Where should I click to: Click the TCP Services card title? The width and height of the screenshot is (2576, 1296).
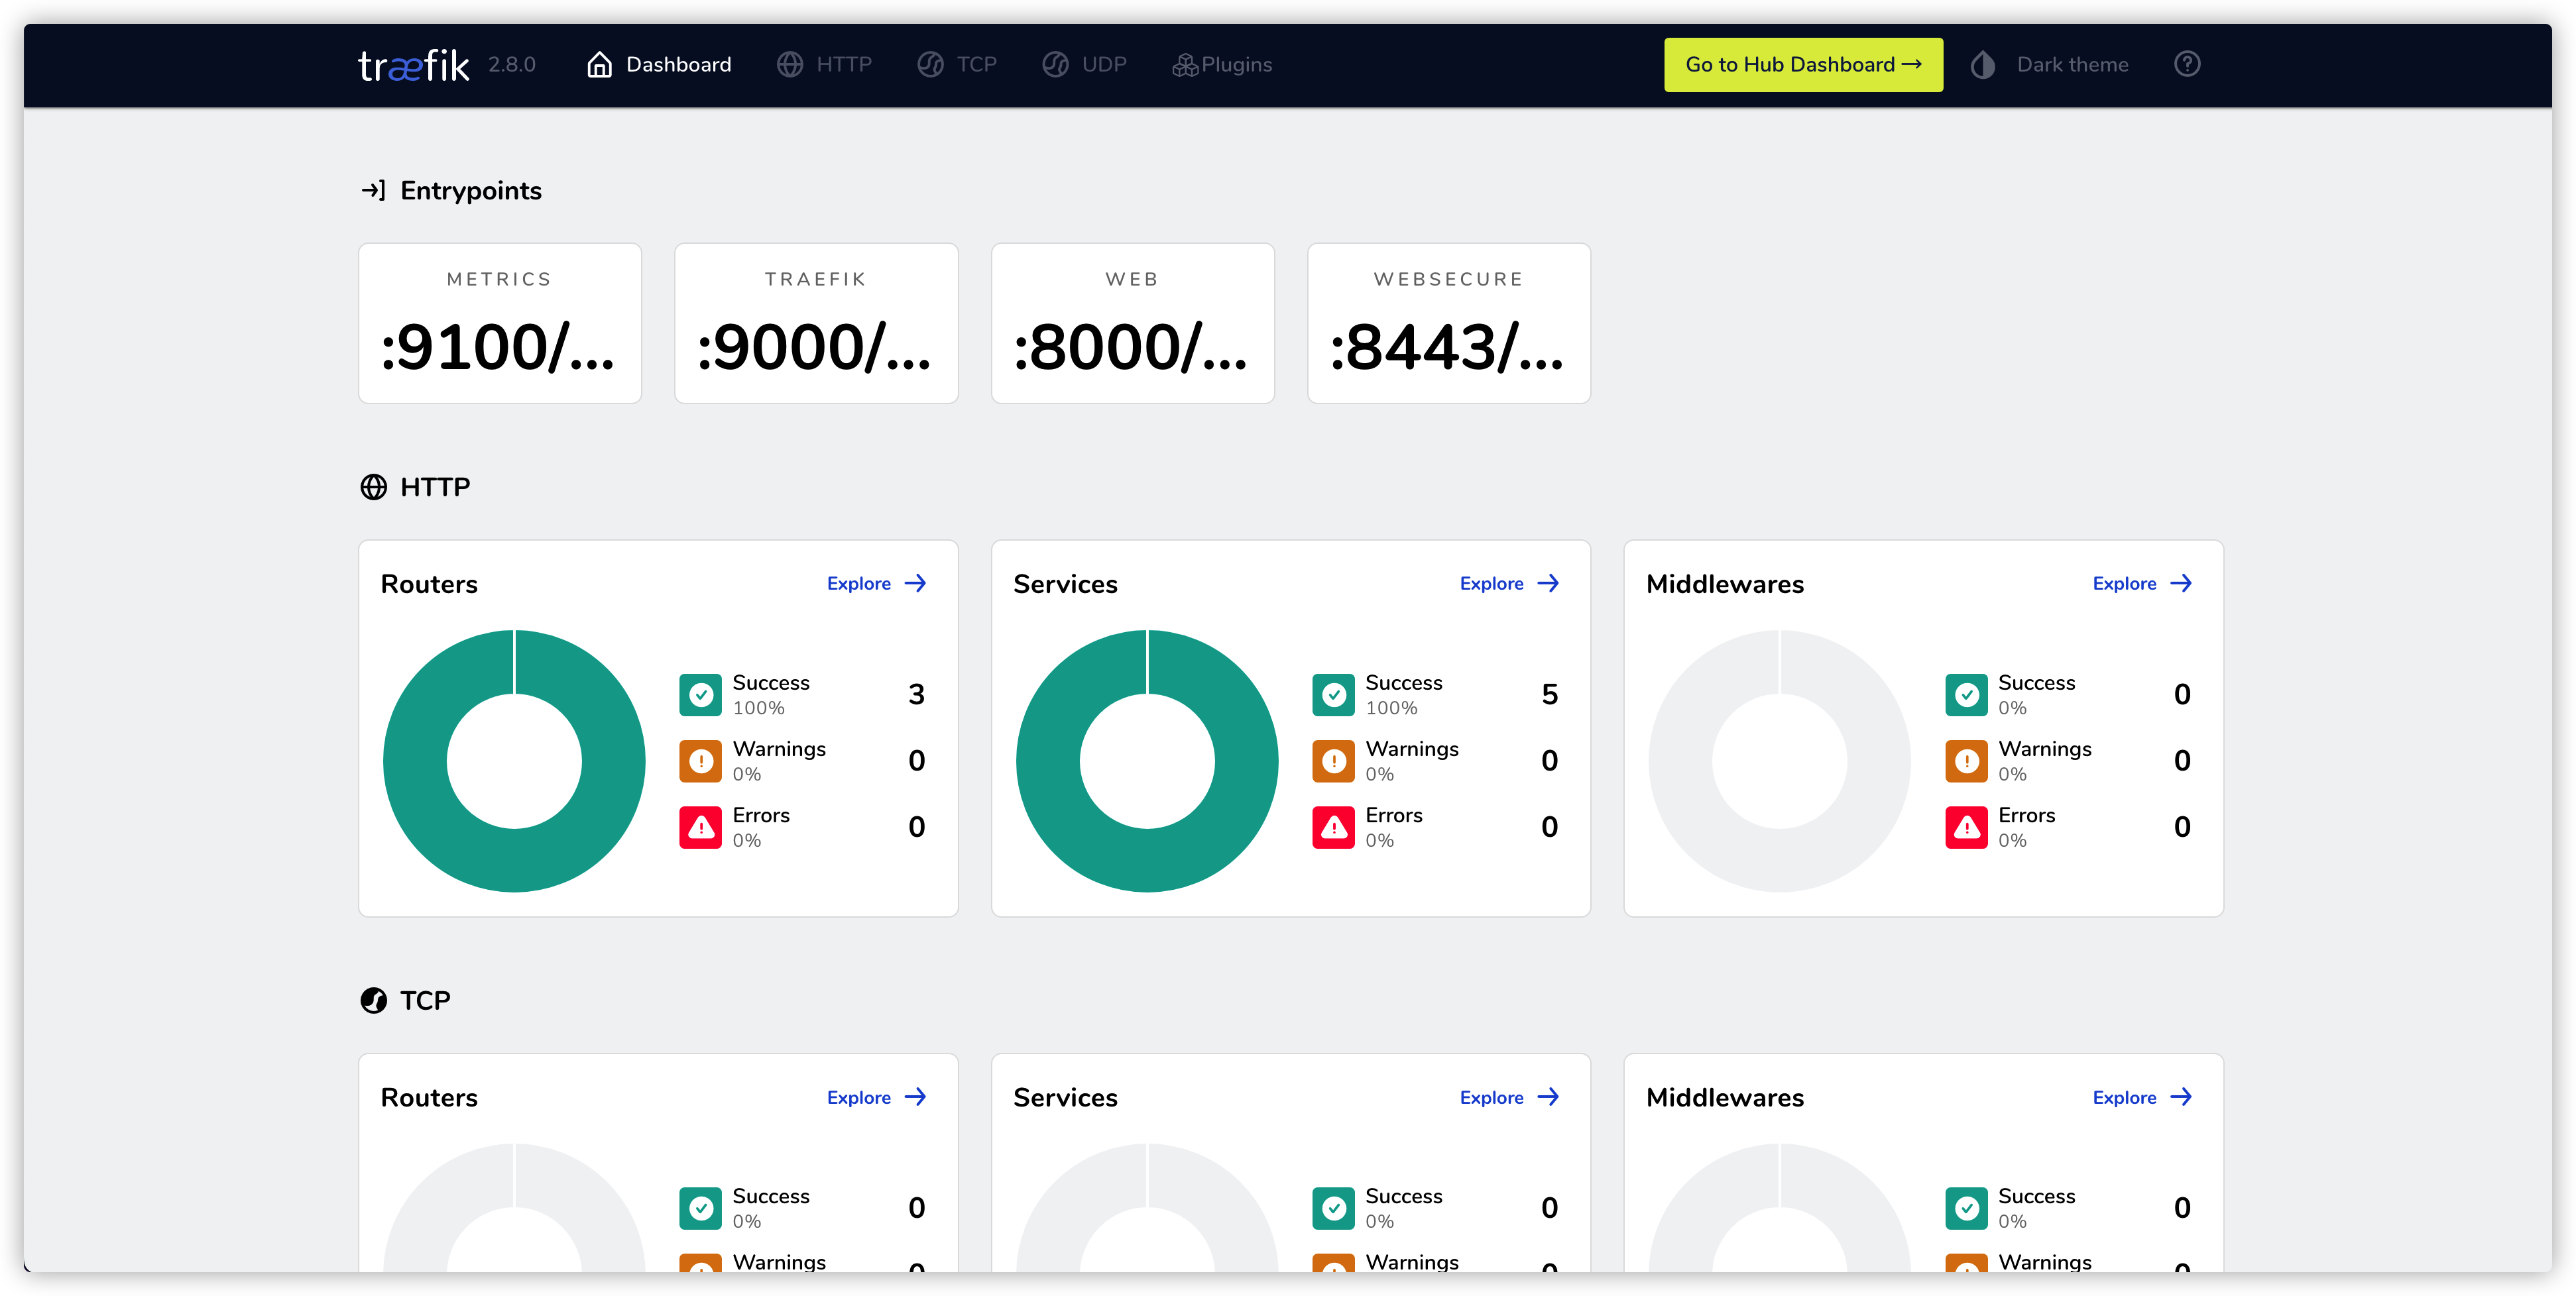1065,1098
